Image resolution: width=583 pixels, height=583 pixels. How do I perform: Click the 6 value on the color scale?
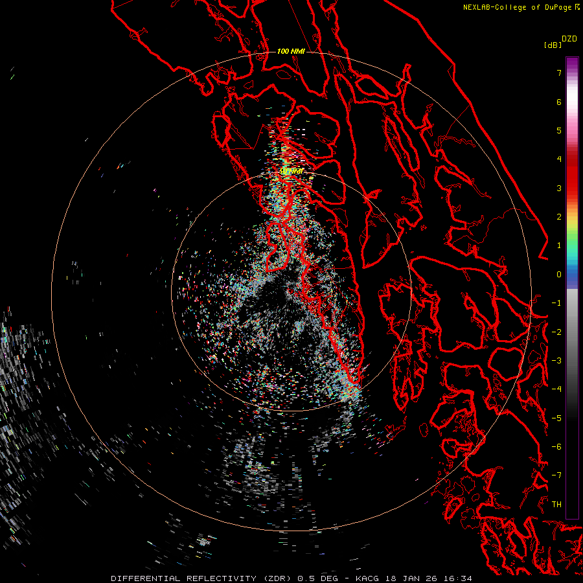pos(559,102)
